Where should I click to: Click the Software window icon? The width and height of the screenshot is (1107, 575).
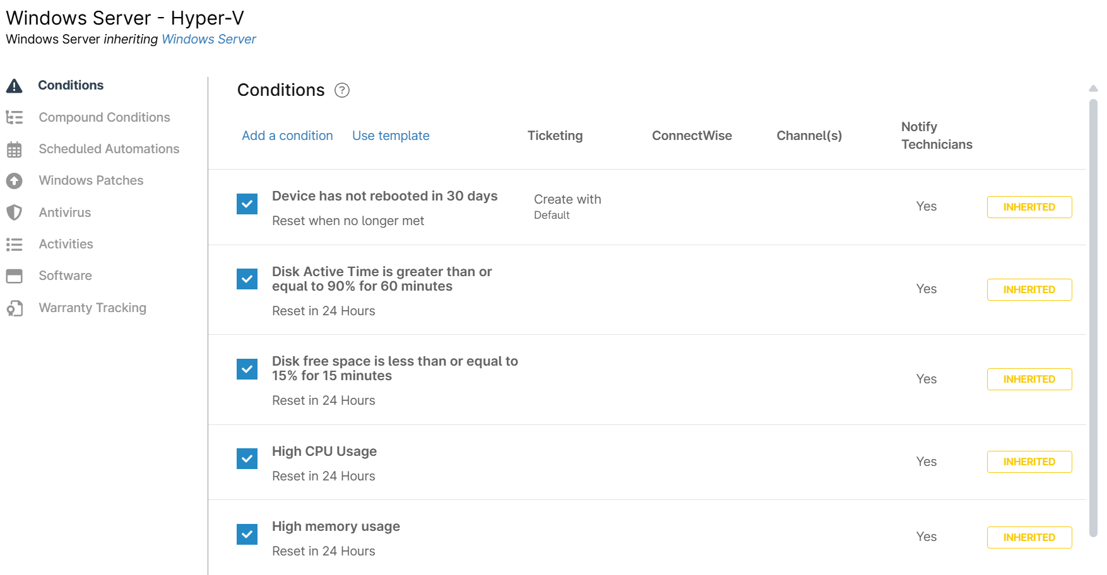pos(14,276)
